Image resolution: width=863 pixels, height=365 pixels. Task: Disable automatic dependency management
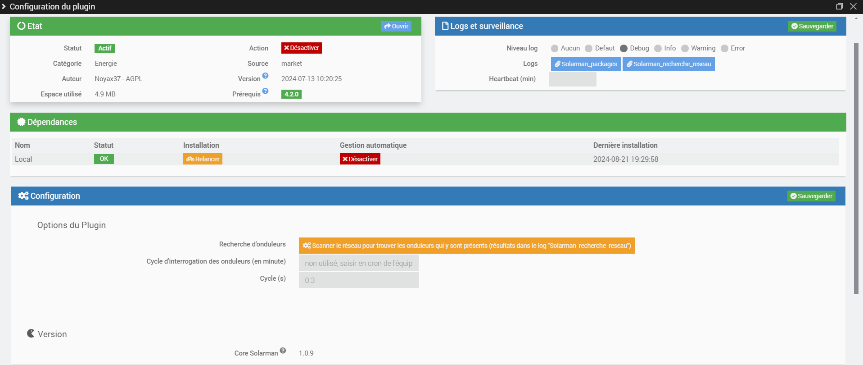pyautogui.click(x=360, y=159)
